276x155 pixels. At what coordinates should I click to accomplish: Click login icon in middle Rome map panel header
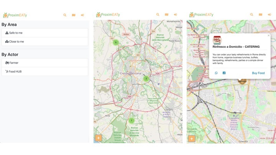coord(175,15)
